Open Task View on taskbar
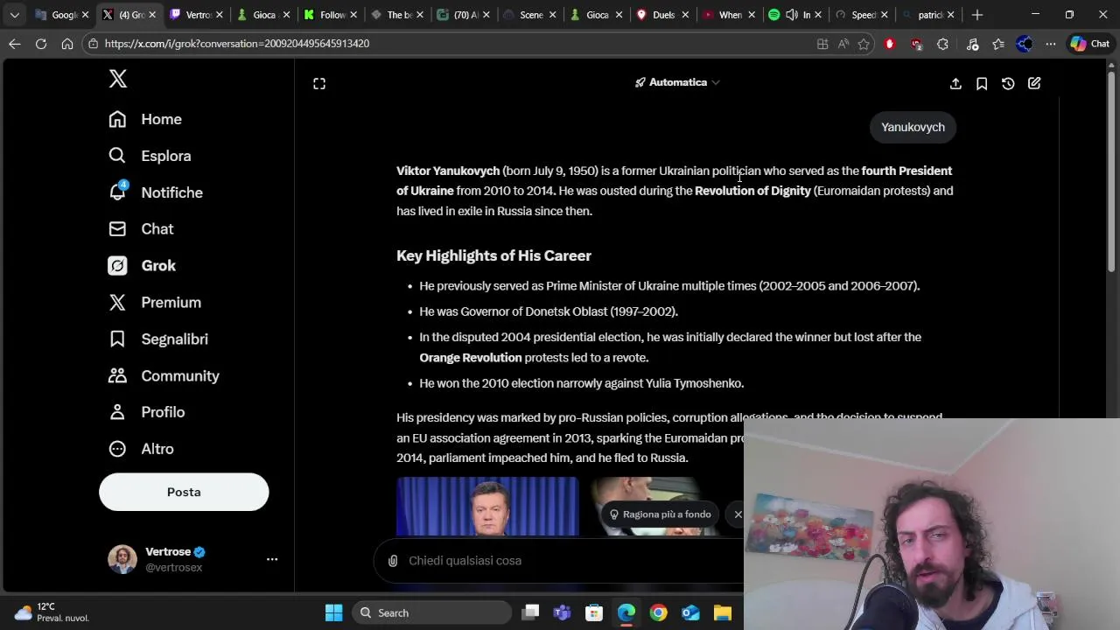Viewport: 1120px width, 630px height. [x=530, y=612]
